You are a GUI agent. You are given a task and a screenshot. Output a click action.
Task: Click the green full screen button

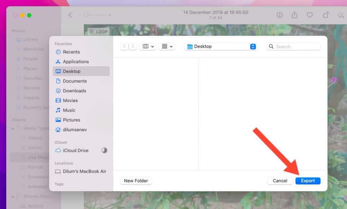click(29, 15)
